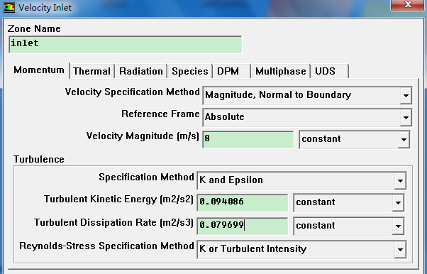Click the Turbulence group heading
Screen dimensions: 427x274
pyautogui.click(x=39, y=159)
